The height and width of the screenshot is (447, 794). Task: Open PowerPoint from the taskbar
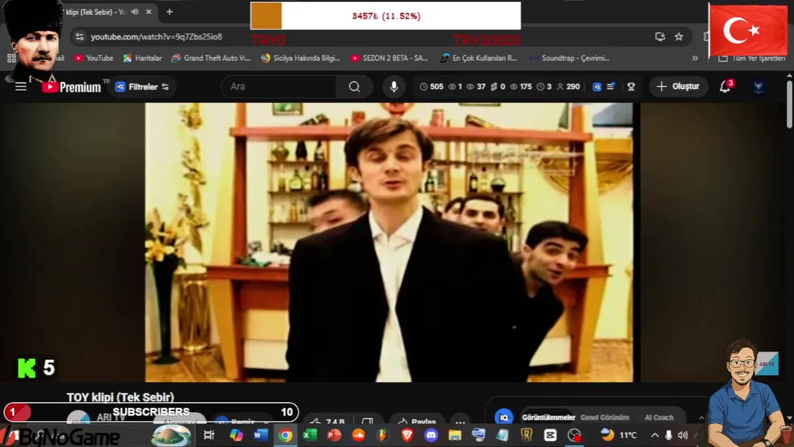[x=334, y=435]
